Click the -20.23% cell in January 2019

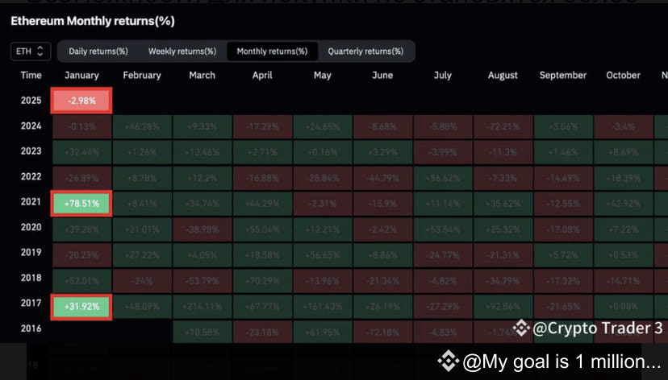[81, 255]
